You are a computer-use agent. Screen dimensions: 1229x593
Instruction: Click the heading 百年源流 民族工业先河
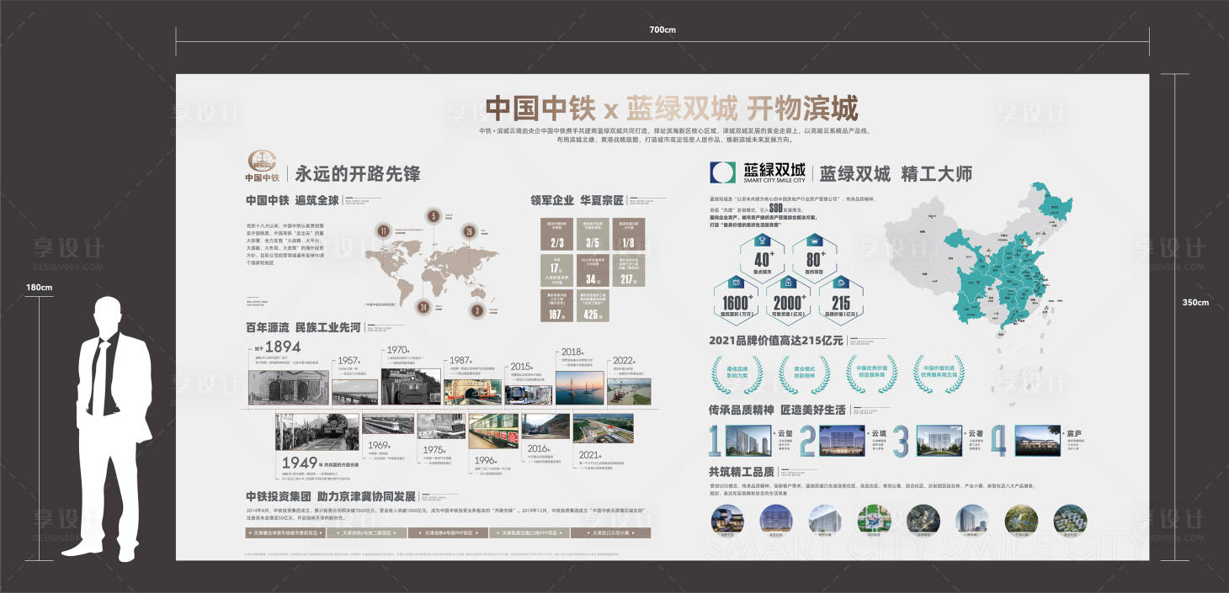coord(303,327)
